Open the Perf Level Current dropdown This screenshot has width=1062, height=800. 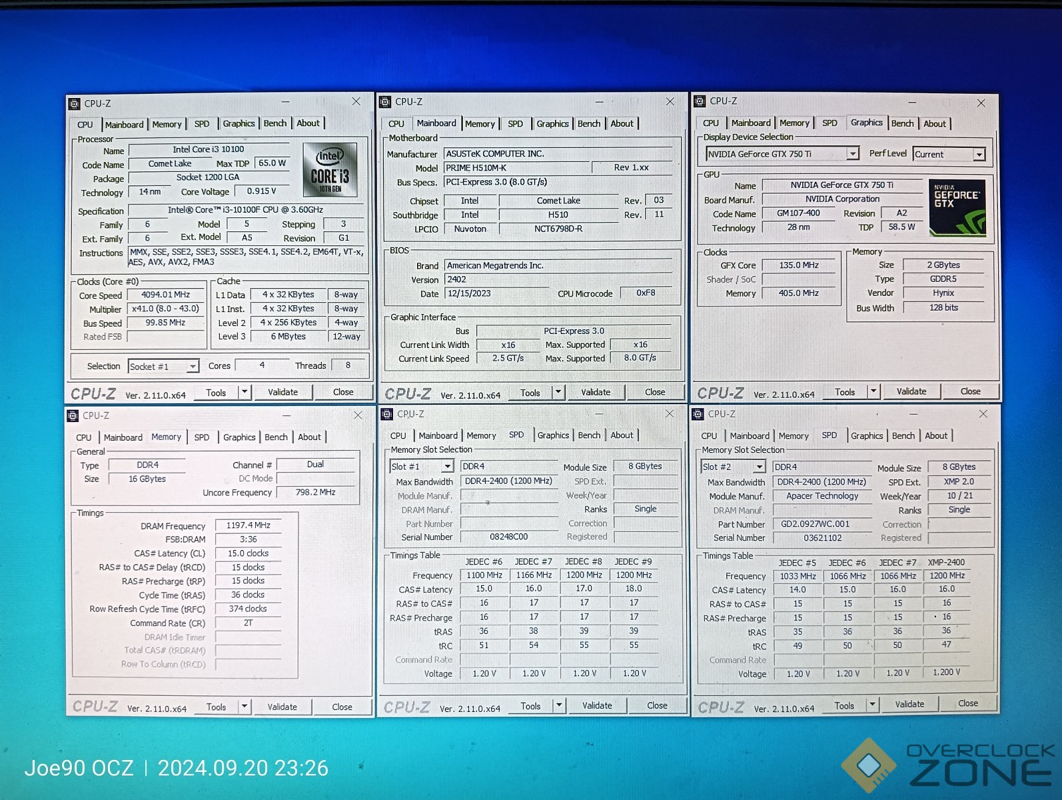(949, 155)
